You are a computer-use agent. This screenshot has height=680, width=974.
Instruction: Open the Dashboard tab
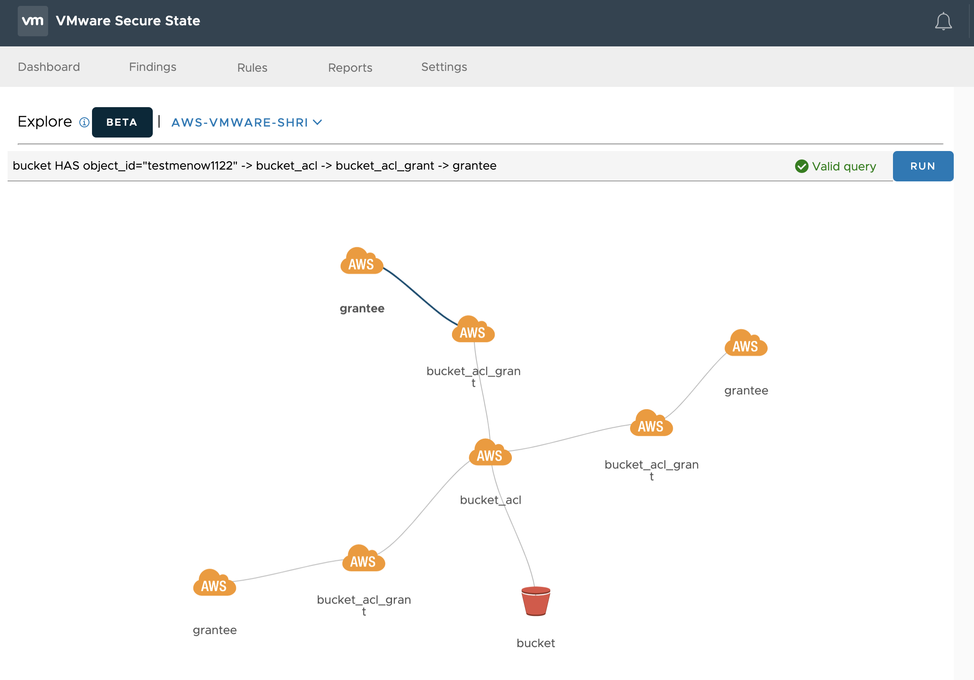point(49,67)
